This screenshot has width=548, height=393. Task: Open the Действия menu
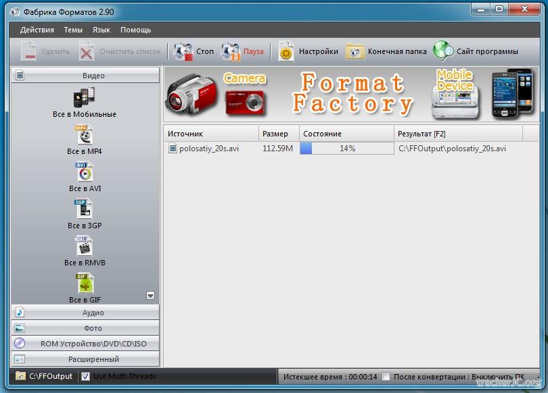[x=37, y=30]
